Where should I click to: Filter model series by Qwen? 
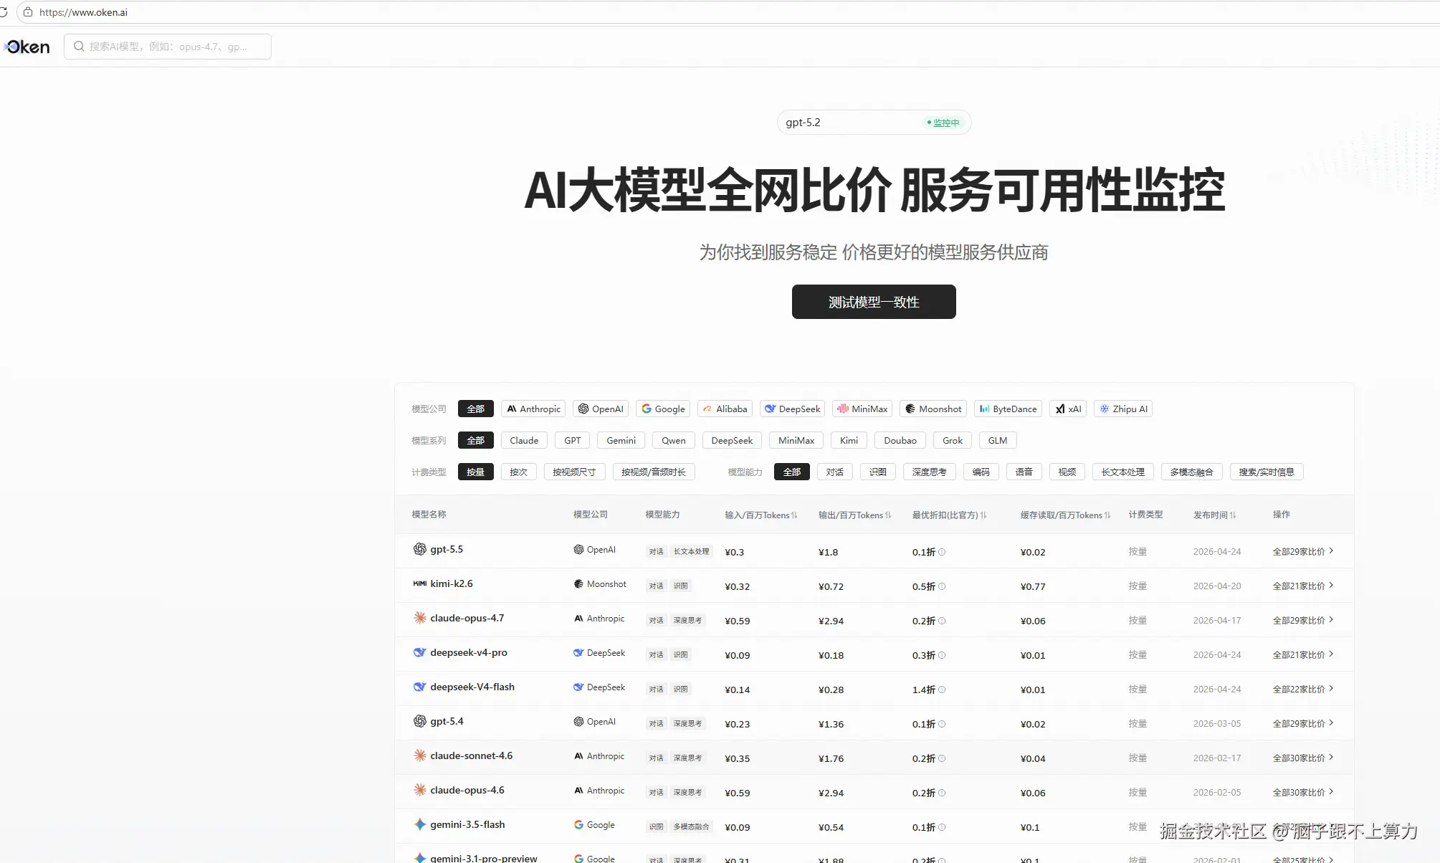(x=674, y=440)
